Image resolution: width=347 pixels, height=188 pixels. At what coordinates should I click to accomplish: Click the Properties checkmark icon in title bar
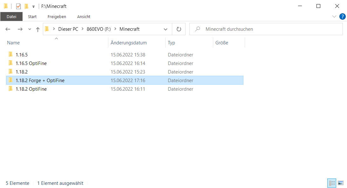pyautogui.click(x=18, y=6)
